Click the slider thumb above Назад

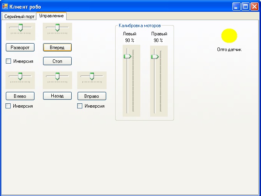[x=57, y=76]
